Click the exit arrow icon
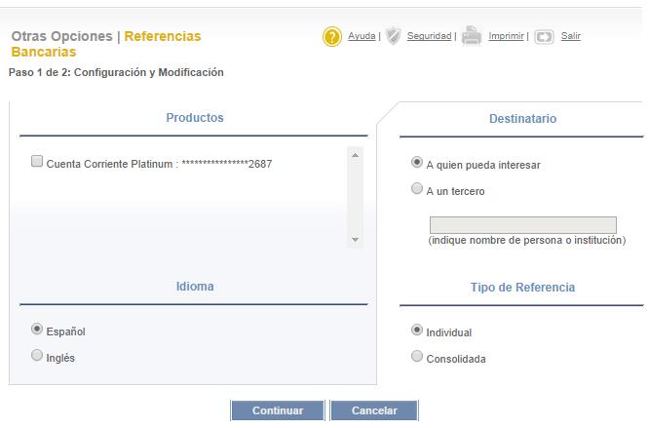Viewport: 649px width, 428px height. pos(544,37)
